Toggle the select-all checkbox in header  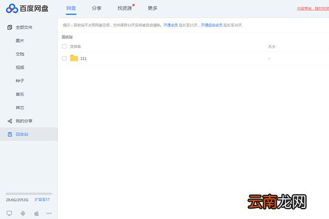pyautogui.click(x=64, y=46)
